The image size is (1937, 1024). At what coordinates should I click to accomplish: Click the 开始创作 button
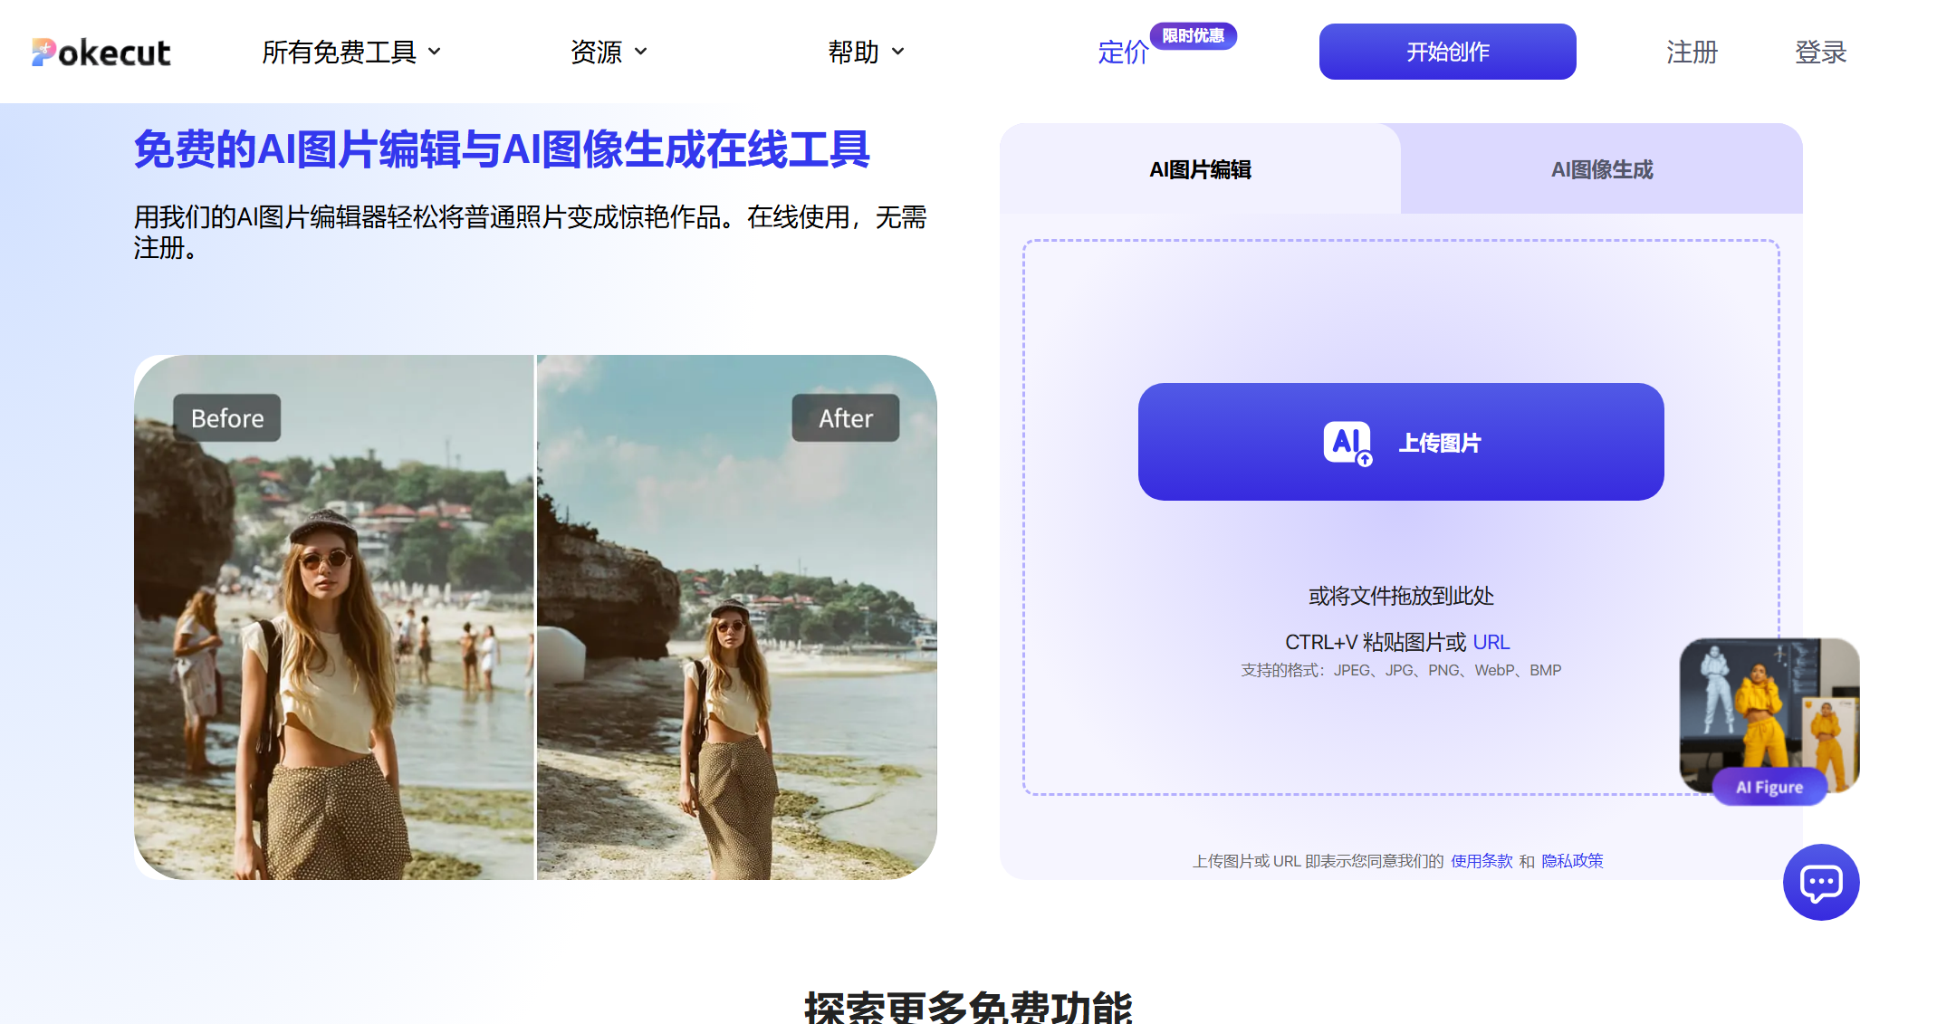[x=1447, y=52]
